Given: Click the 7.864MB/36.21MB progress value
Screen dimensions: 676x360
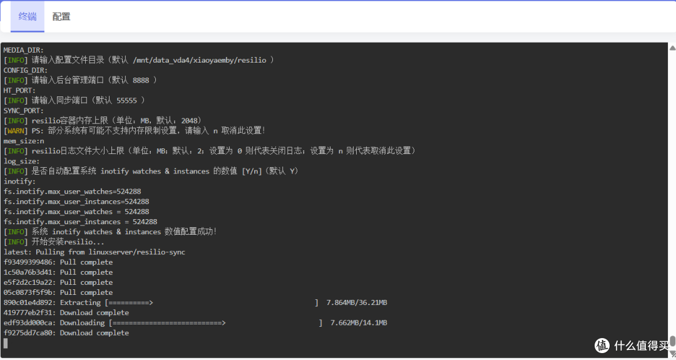Looking at the screenshot, I should tap(357, 302).
